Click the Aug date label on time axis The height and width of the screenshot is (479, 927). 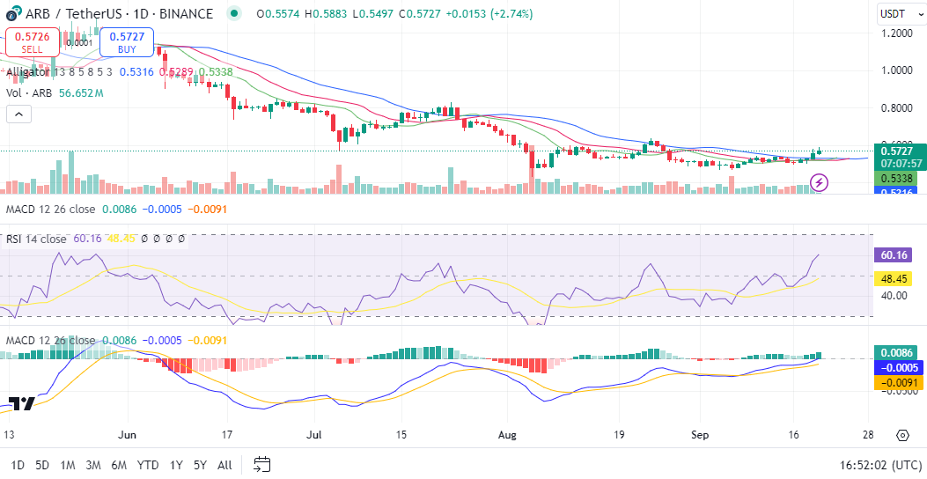click(x=507, y=436)
